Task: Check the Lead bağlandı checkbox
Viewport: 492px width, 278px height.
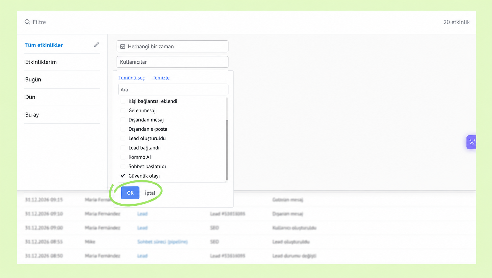Action: pyautogui.click(x=123, y=148)
